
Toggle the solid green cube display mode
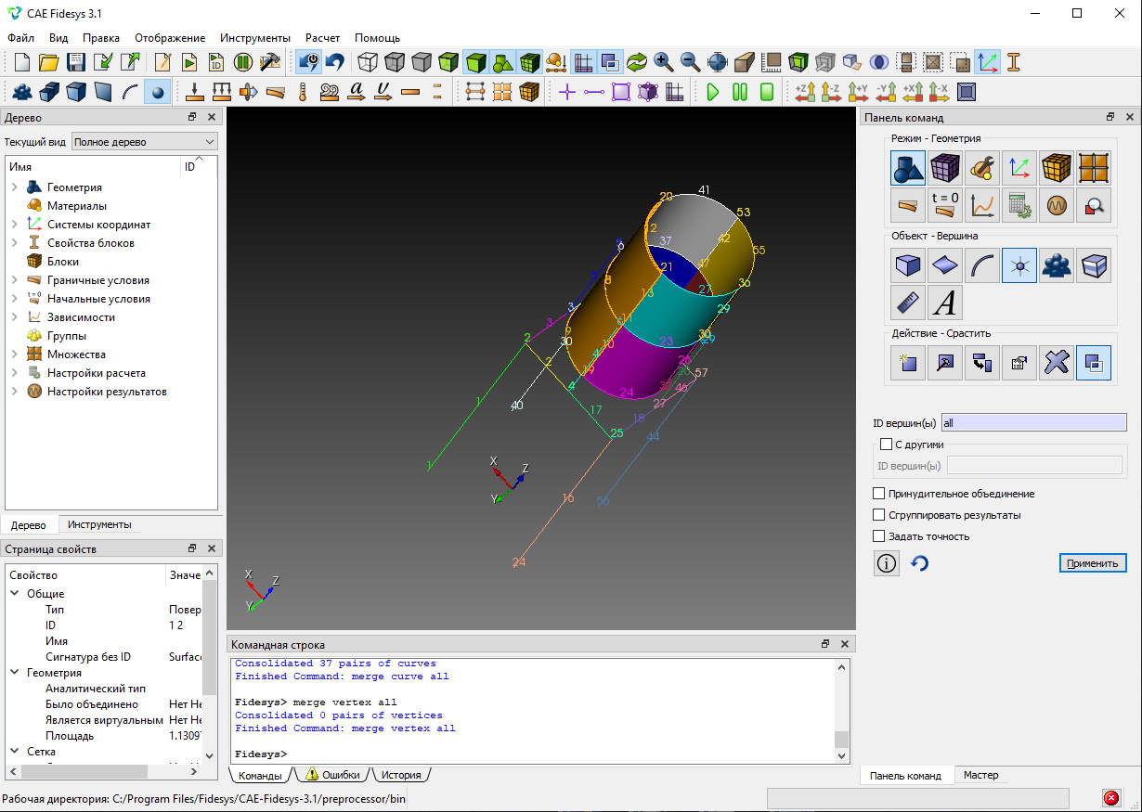476,62
